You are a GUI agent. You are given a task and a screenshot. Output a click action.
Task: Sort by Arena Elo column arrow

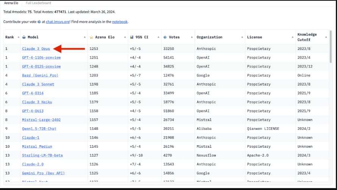(125, 37)
